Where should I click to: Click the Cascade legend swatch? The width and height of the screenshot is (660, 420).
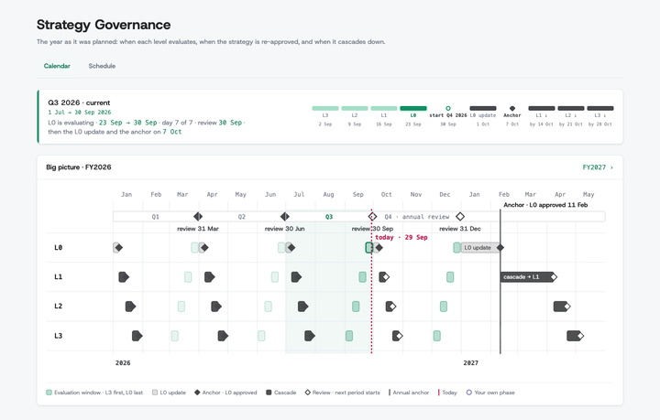coord(269,393)
